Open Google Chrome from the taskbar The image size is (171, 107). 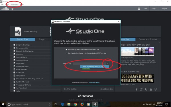click(x=75, y=104)
